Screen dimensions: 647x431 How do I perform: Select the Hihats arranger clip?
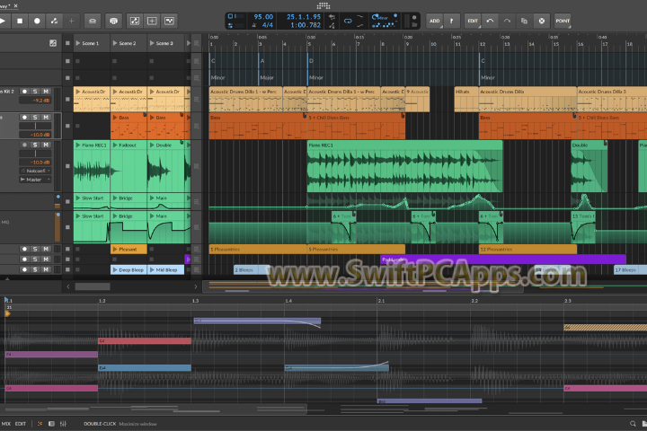coord(466,99)
